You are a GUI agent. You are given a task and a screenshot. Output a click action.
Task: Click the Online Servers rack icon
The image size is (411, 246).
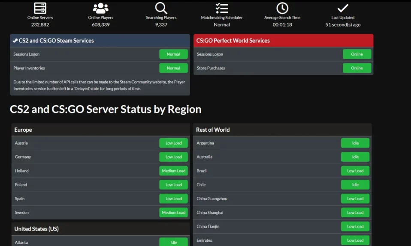click(40, 8)
